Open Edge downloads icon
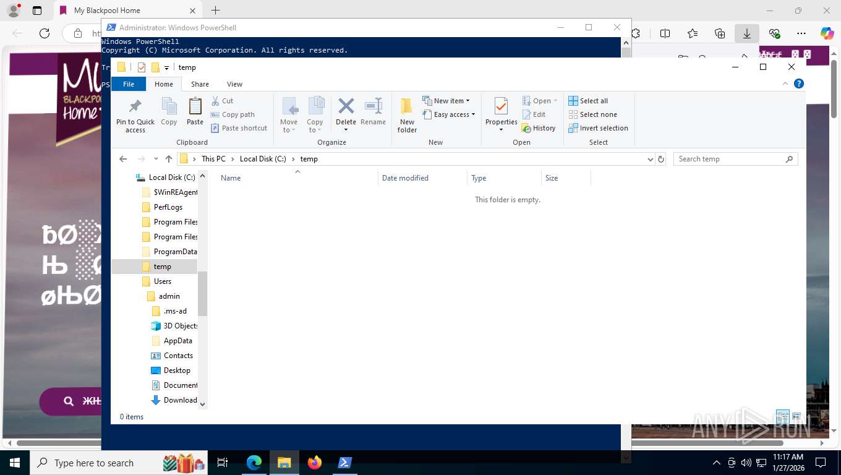This screenshot has height=475, width=841. click(747, 33)
